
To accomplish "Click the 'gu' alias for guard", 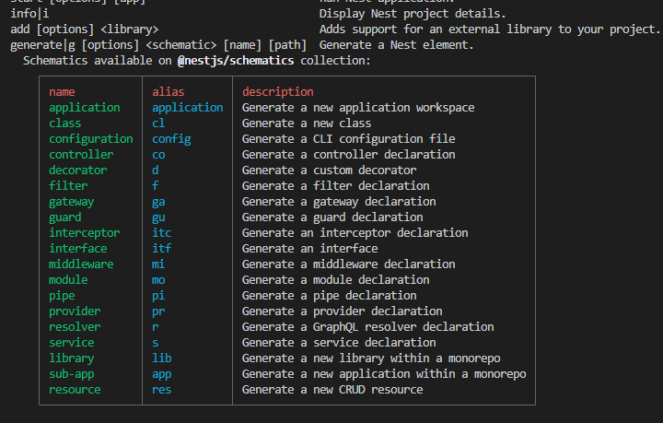I will tap(158, 217).
